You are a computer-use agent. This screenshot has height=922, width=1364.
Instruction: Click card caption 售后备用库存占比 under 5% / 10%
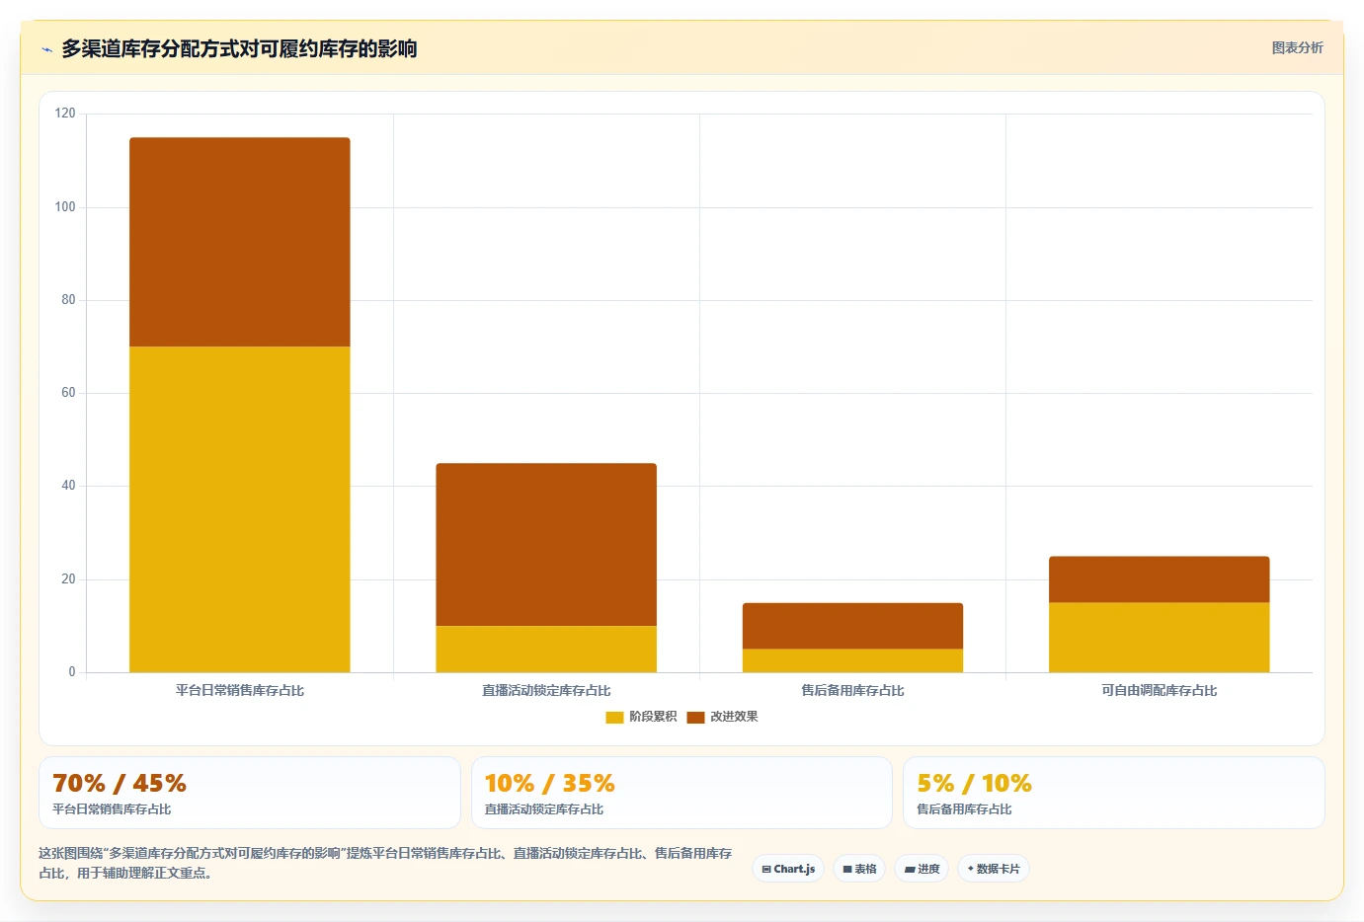[x=964, y=809]
